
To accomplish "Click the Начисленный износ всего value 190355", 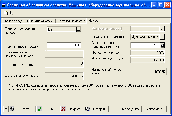I will [147, 72].
